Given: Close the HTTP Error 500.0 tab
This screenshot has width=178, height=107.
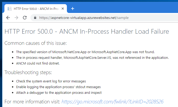Looking at the screenshot, I should pyautogui.click(x=63, y=9).
